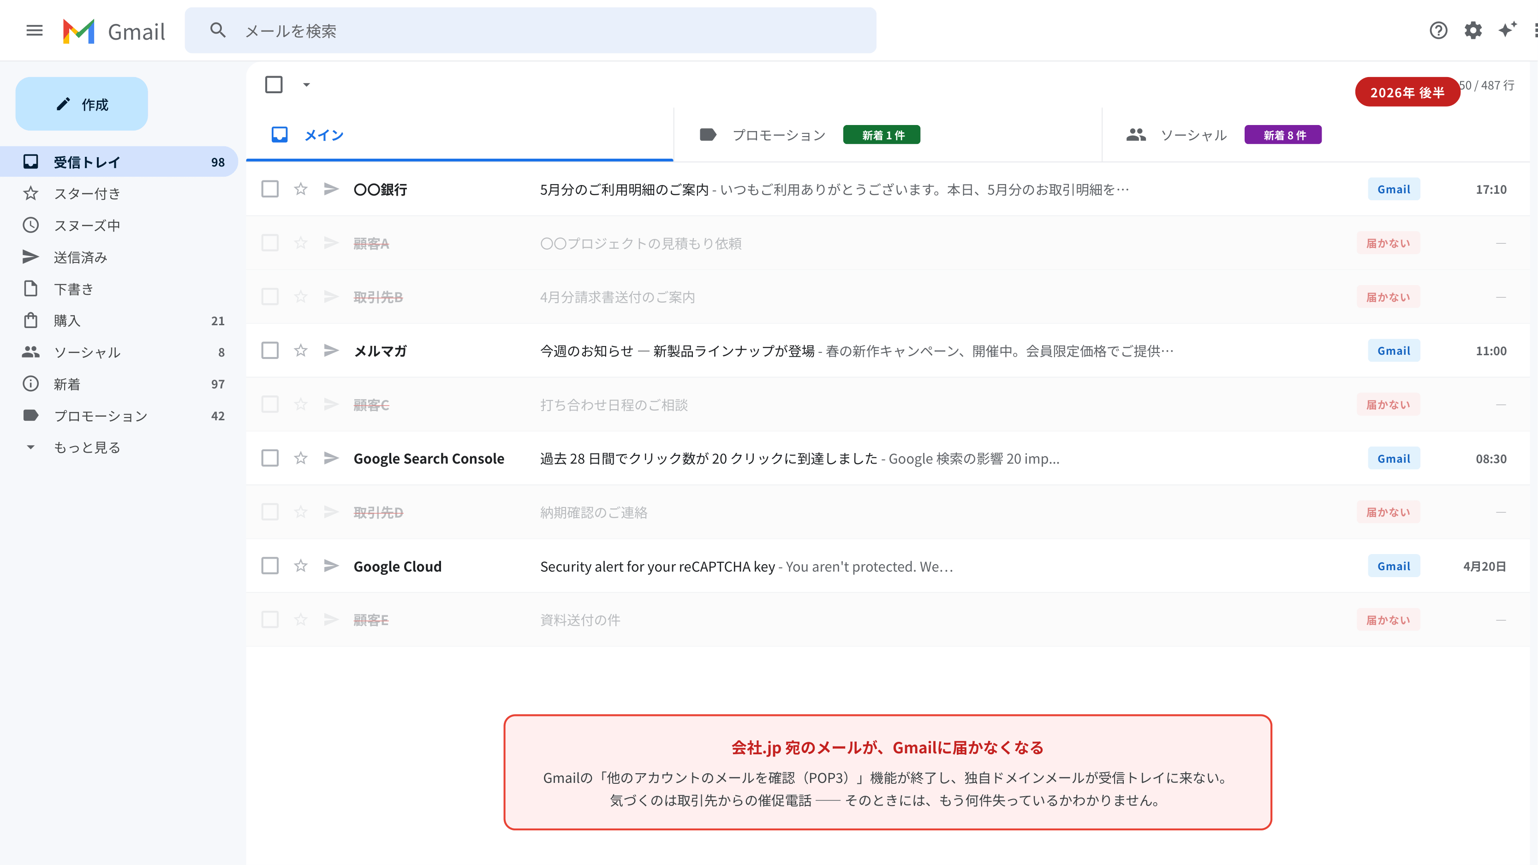Open ソーシャル label in the sidebar

pyautogui.click(x=119, y=352)
